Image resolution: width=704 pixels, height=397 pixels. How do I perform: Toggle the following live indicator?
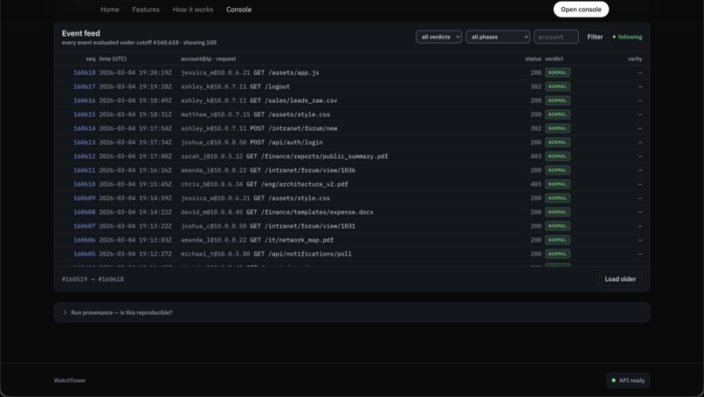coord(627,37)
